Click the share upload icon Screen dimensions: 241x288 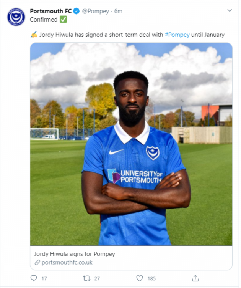point(195,278)
